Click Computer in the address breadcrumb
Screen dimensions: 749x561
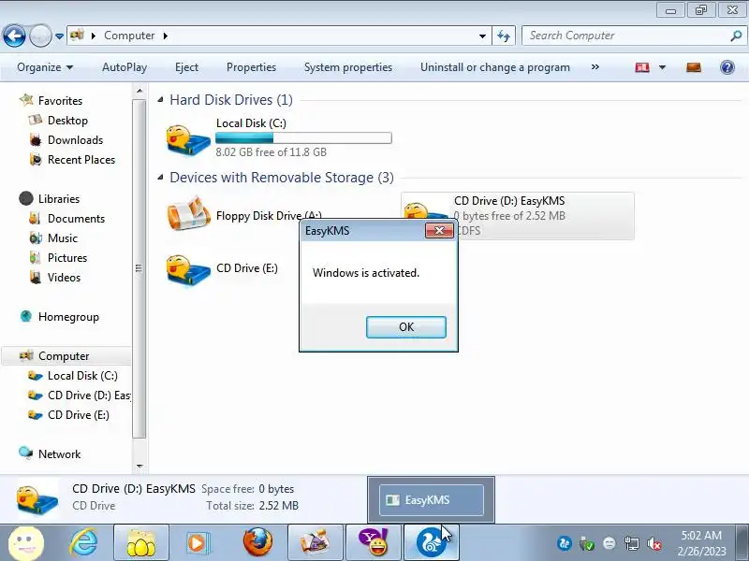(129, 36)
